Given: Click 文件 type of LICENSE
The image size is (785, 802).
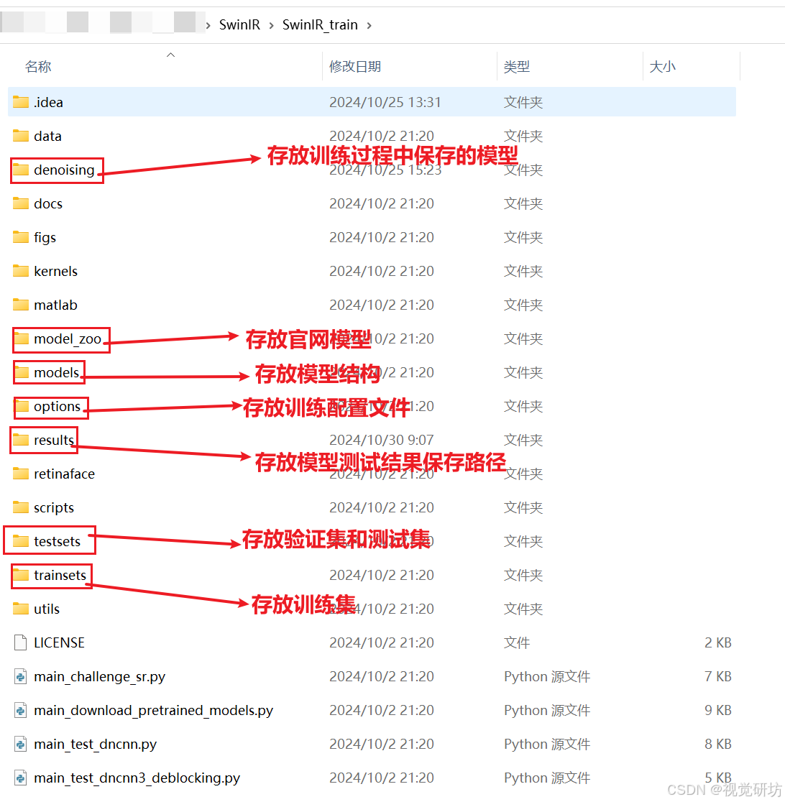Looking at the screenshot, I should [517, 642].
